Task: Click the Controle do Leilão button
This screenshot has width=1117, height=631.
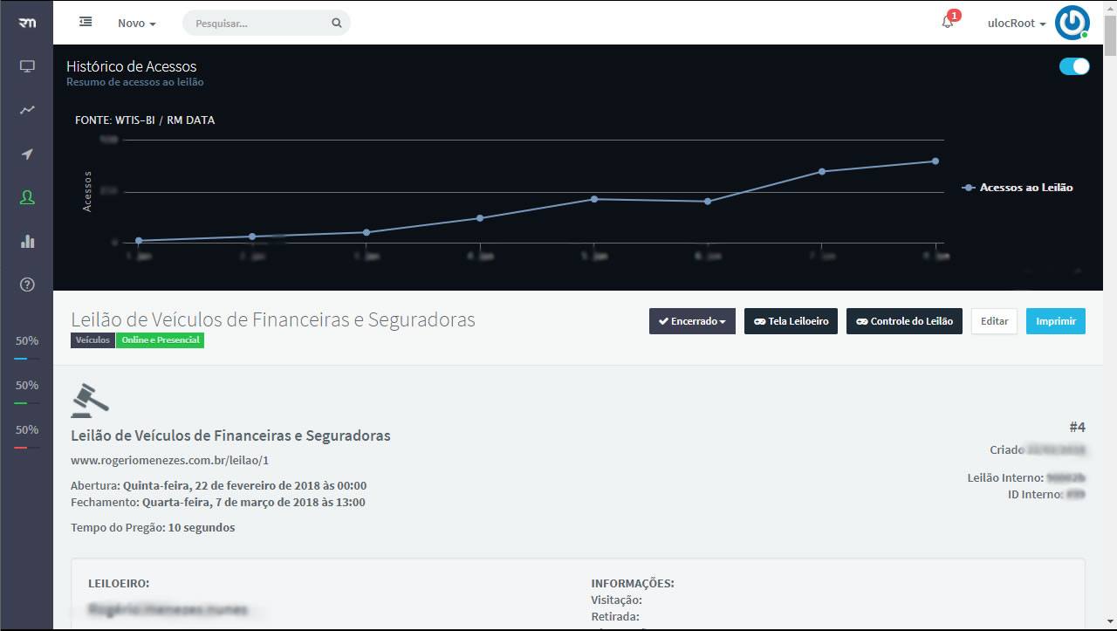Action: [x=904, y=321]
